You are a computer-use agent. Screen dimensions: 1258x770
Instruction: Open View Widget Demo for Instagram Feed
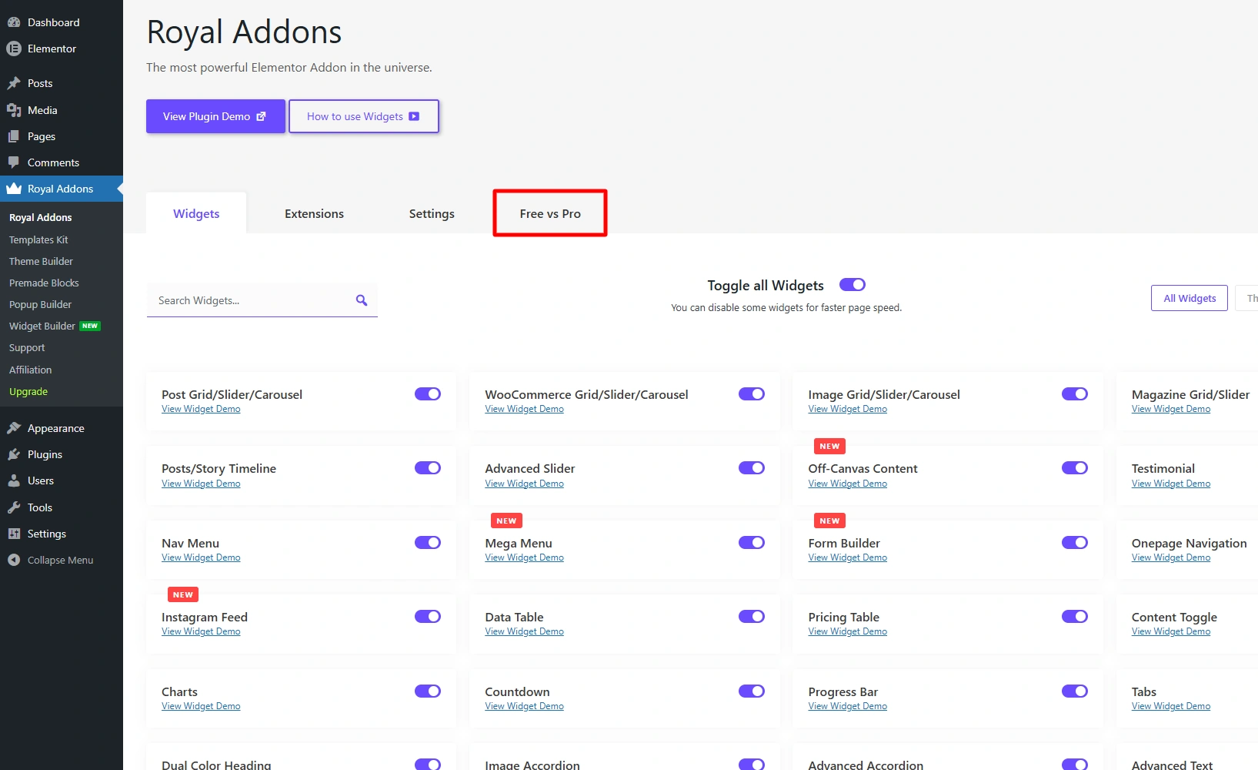[201, 631]
